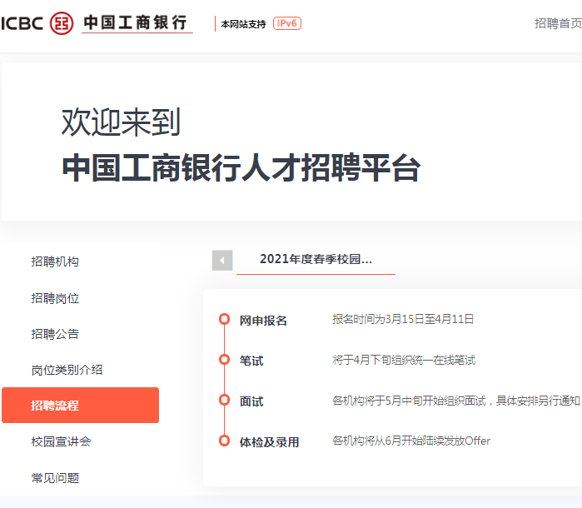
Task: Go to 招聘公告 in the sidebar
Action: click(x=55, y=334)
